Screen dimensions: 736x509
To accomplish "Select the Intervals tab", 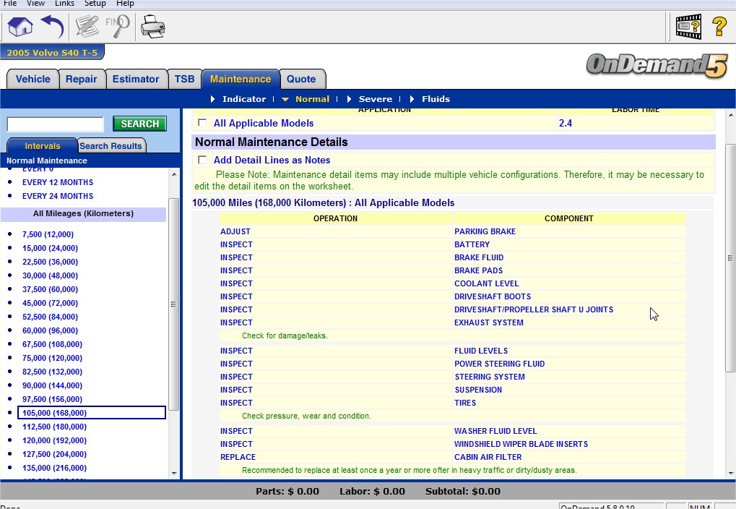I will pos(42,146).
